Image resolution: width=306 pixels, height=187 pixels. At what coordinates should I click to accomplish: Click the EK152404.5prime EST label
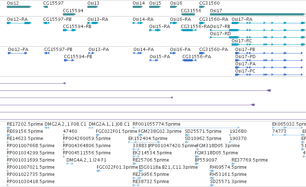tap(148, 139)
